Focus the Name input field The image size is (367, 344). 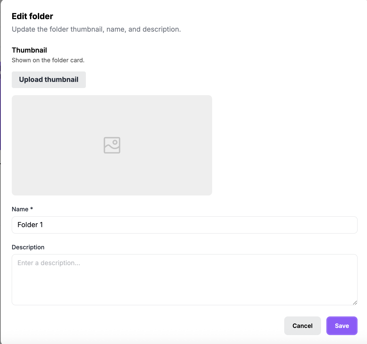point(185,225)
